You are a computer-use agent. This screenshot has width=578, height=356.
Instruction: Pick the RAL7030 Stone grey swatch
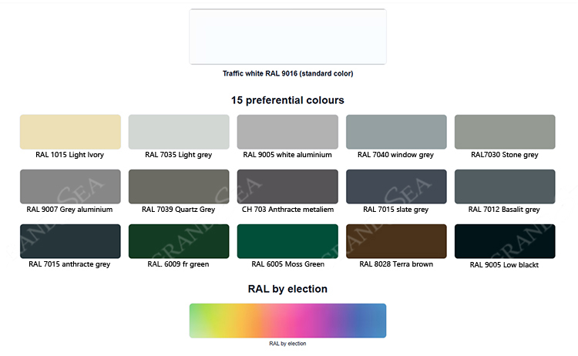[505, 132]
